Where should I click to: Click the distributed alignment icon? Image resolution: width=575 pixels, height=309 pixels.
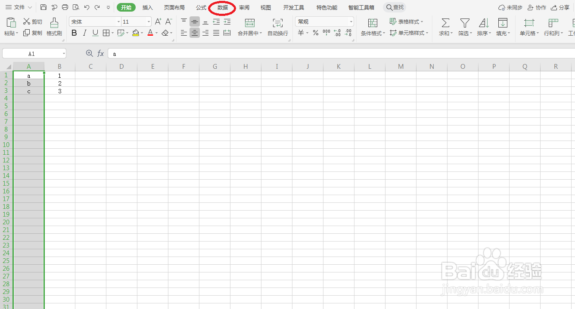coord(227,33)
